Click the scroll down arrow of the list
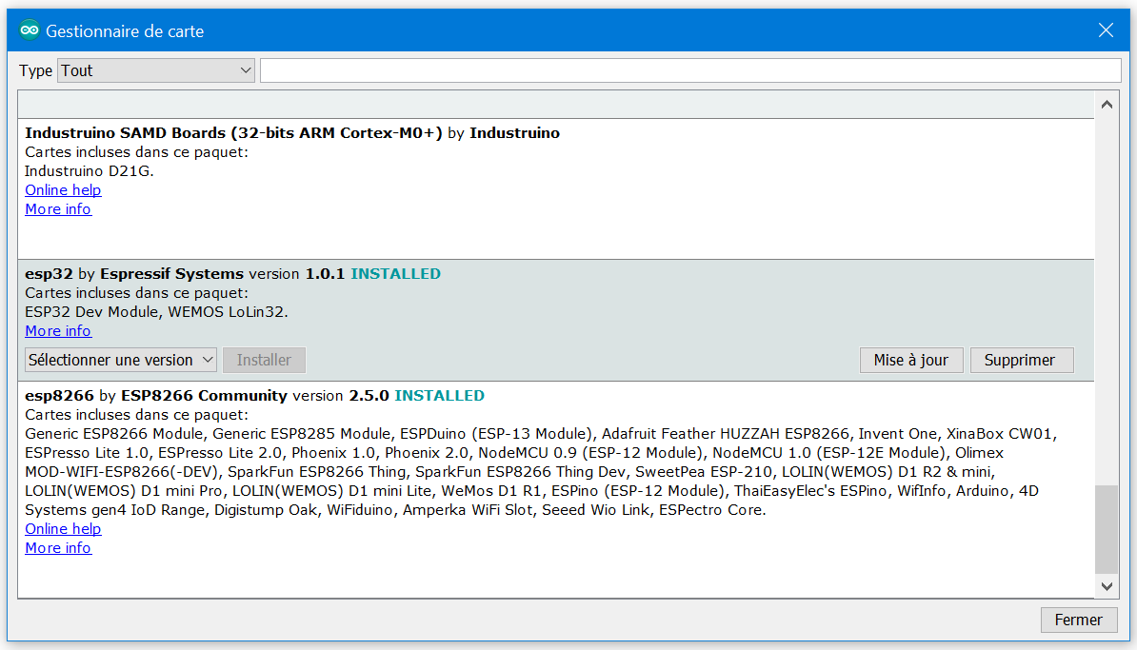This screenshot has width=1137, height=650. pyautogui.click(x=1107, y=586)
